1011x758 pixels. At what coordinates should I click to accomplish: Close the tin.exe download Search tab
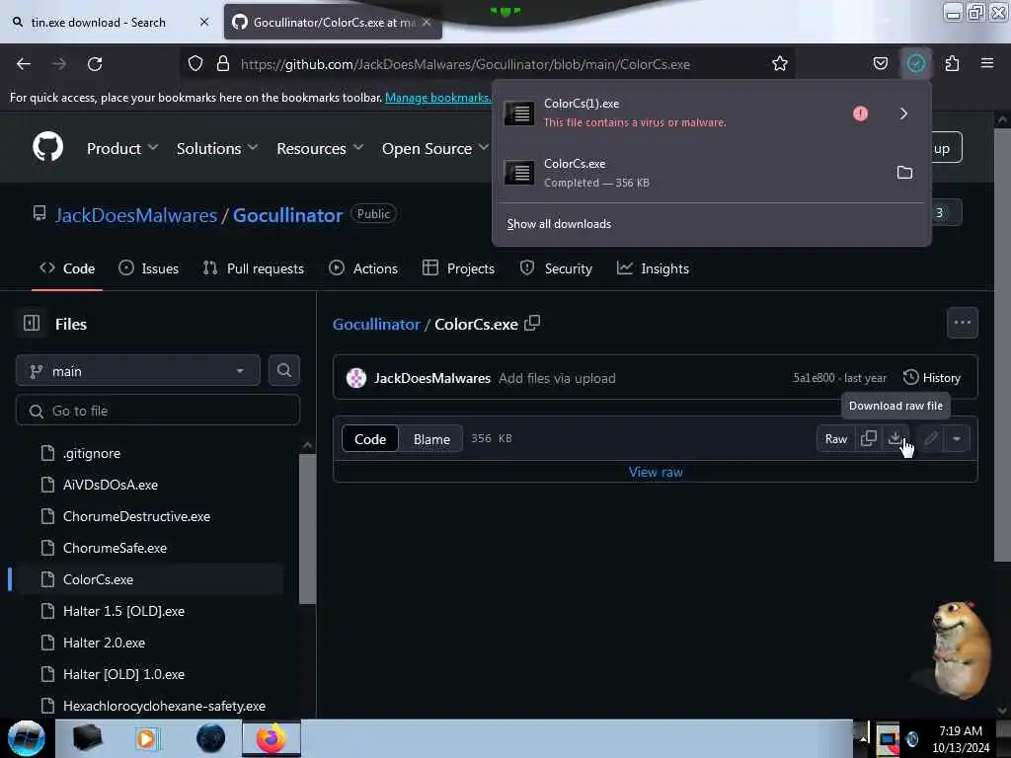click(x=204, y=22)
